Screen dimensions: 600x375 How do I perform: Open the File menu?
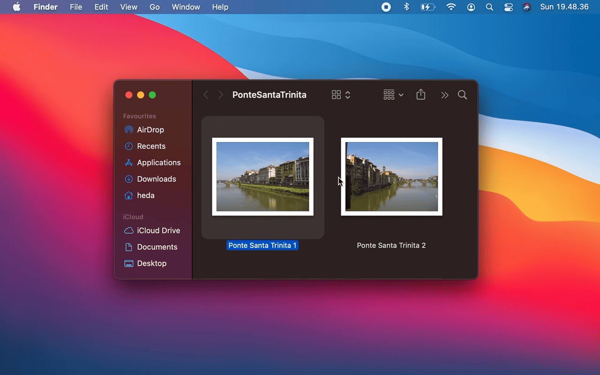[x=76, y=7]
